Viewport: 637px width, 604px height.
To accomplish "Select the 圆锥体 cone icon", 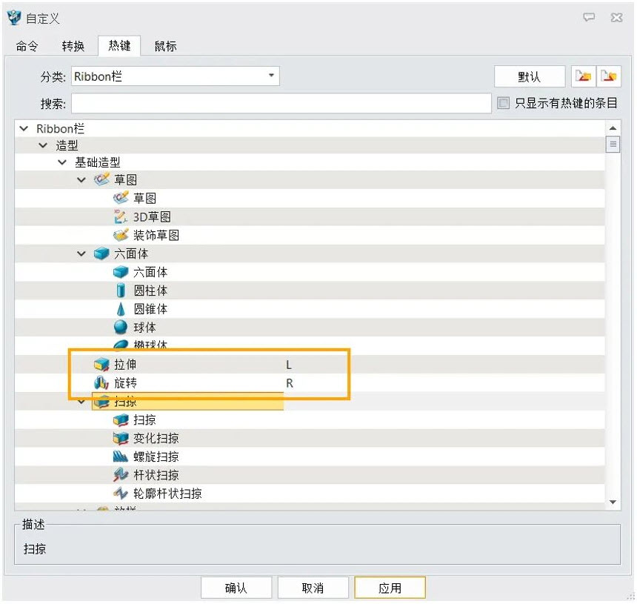I will tap(121, 309).
